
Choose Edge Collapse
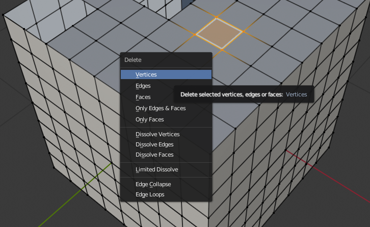[166, 184]
